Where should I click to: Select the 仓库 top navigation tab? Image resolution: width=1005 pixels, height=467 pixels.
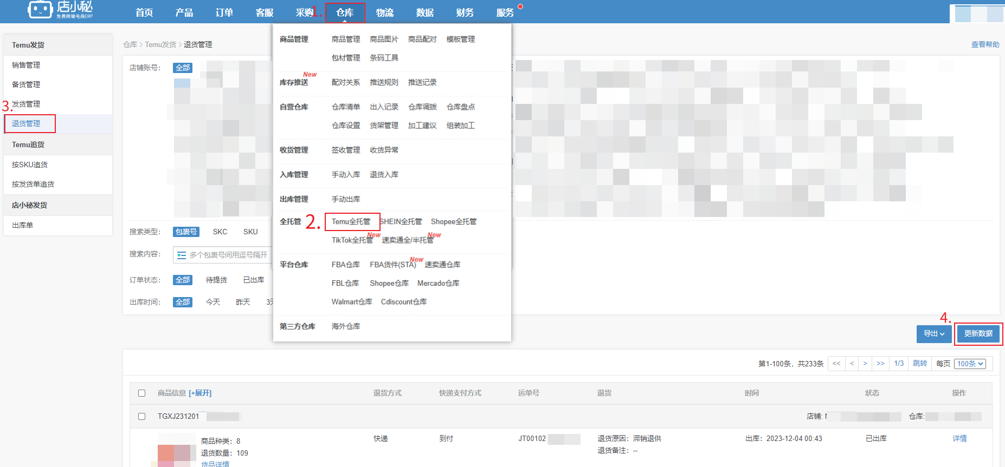[x=345, y=12]
